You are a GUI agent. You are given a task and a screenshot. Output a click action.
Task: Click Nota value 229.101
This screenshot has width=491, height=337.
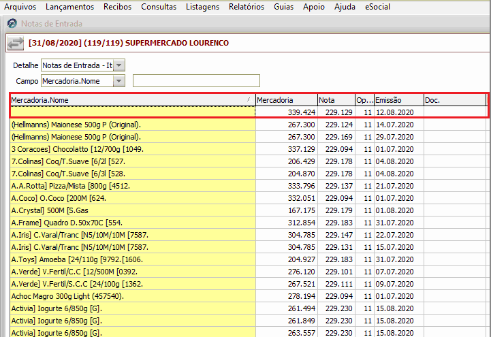coord(339,272)
